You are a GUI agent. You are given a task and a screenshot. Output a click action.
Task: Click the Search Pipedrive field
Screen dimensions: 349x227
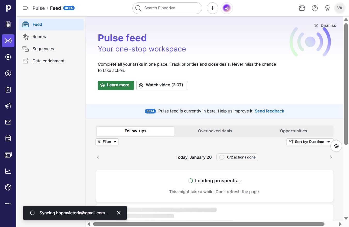pos(167,8)
